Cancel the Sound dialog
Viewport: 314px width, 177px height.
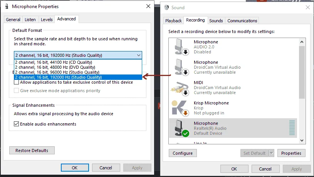coord(265,169)
